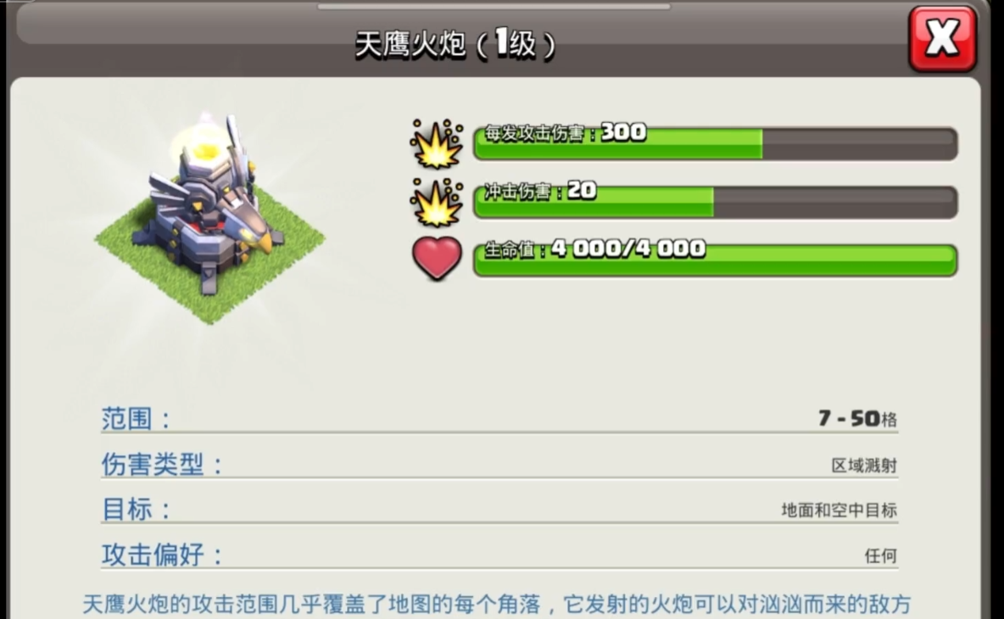Click the 地面和空中目标 target value
The image size is (1004, 619).
(x=839, y=510)
